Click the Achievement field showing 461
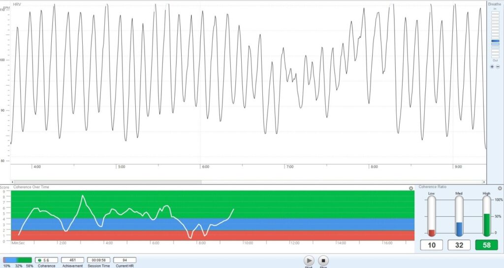The image size is (504, 268). [x=72, y=260]
